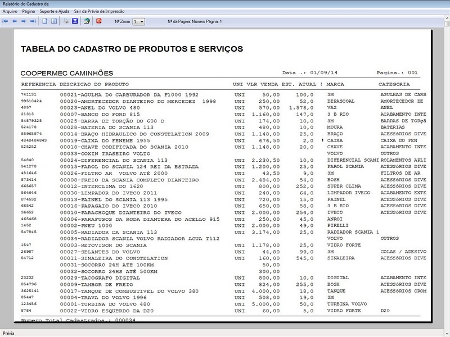Open the Arquivo menu

click(10, 11)
